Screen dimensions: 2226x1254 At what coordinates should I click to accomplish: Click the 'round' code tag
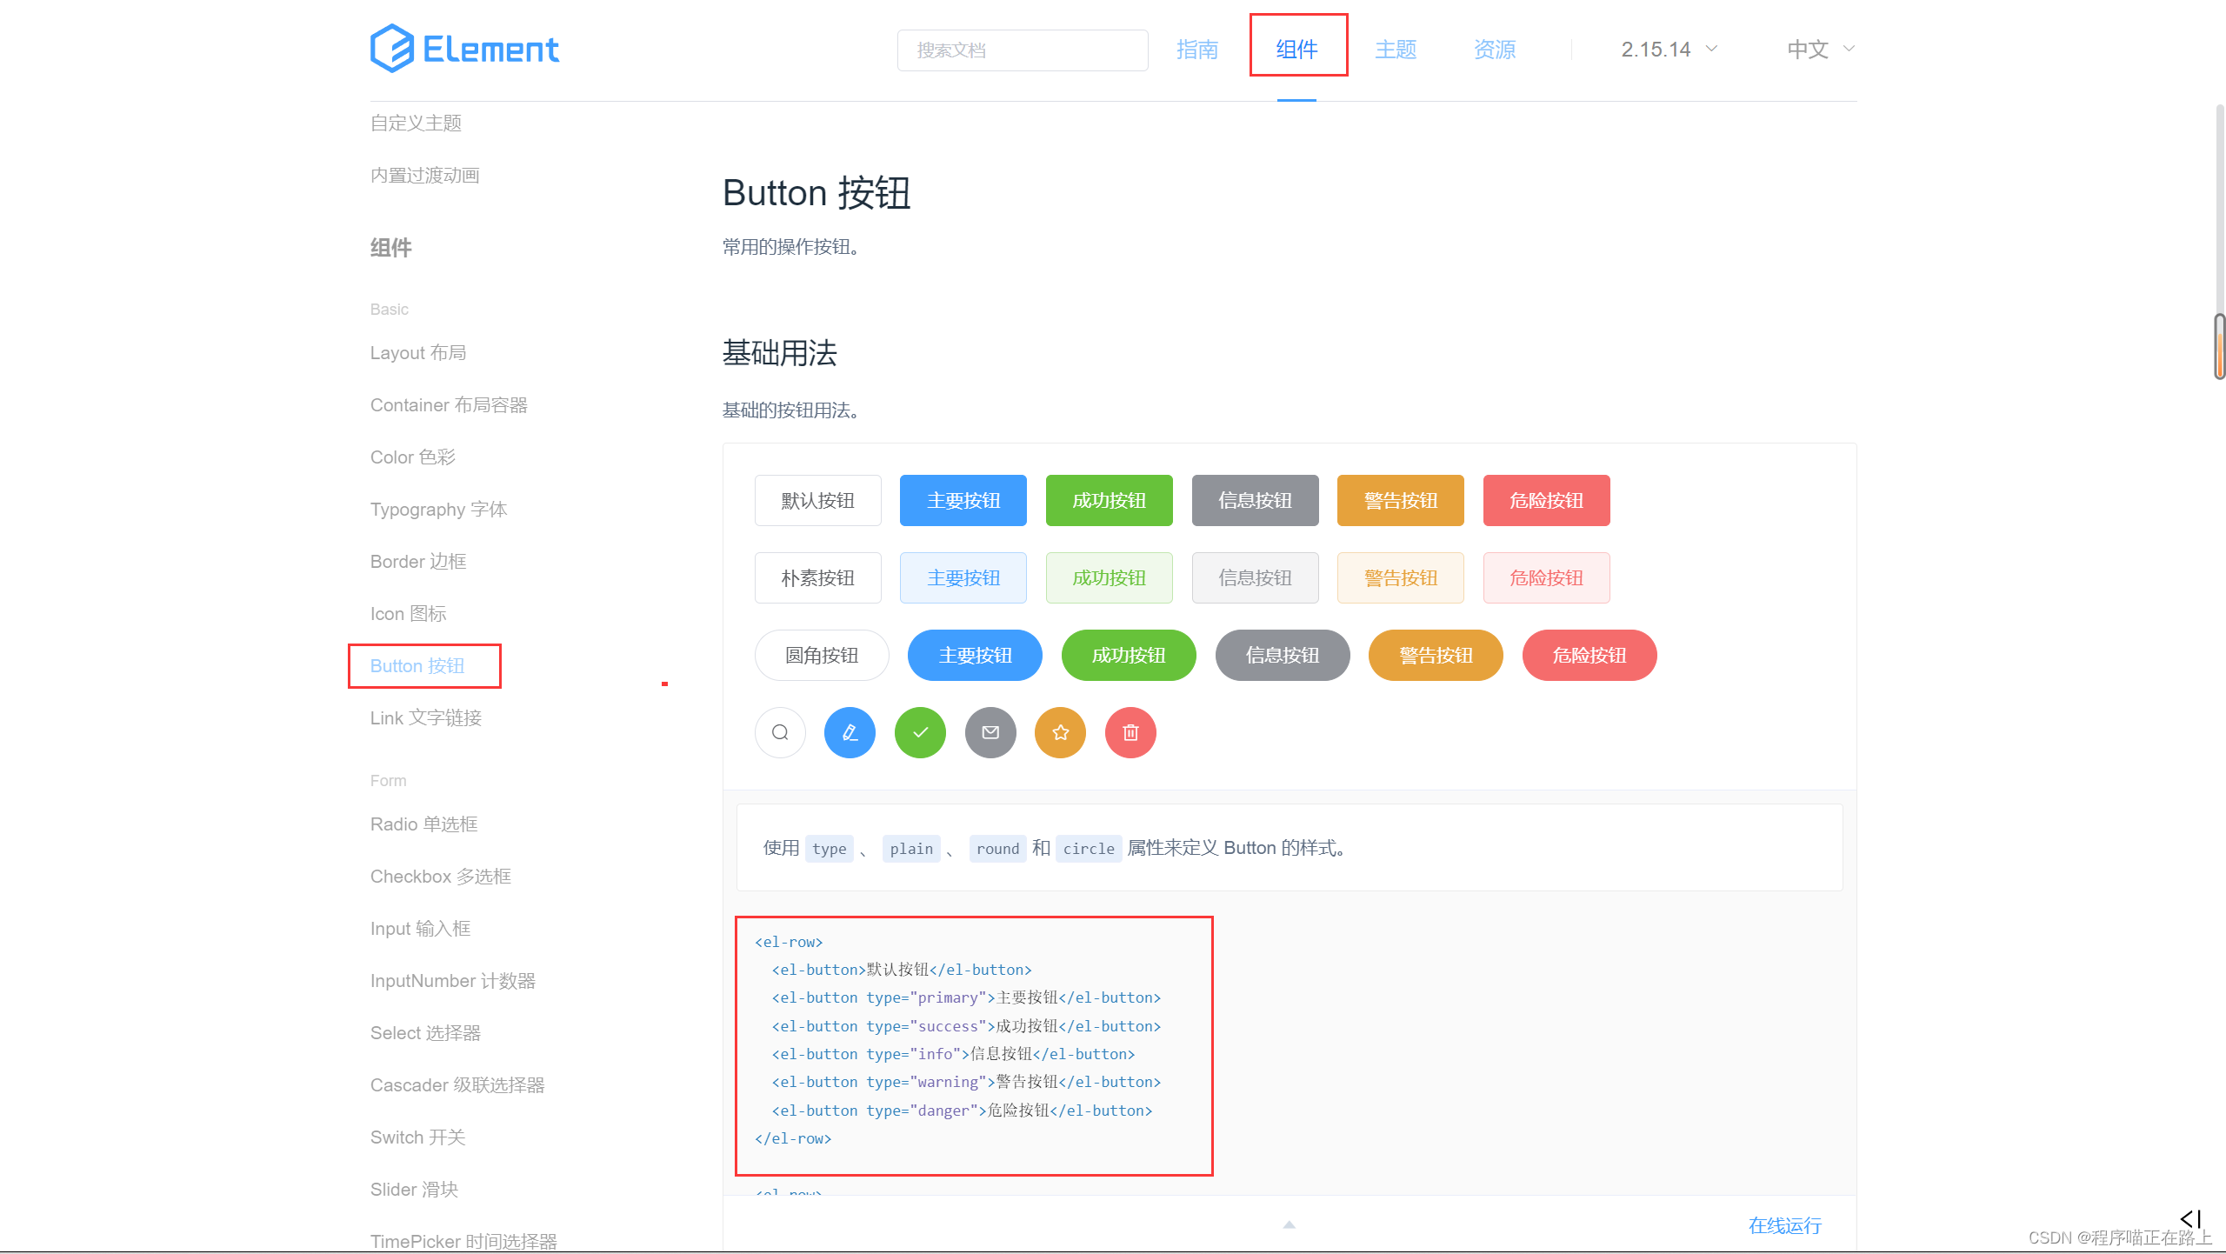click(997, 848)
